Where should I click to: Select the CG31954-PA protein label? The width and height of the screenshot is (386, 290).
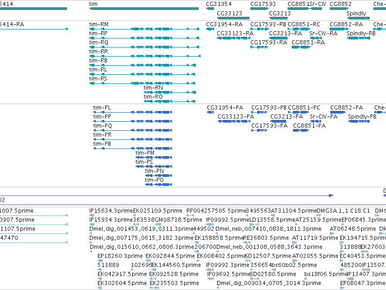(x=225, y=108)
